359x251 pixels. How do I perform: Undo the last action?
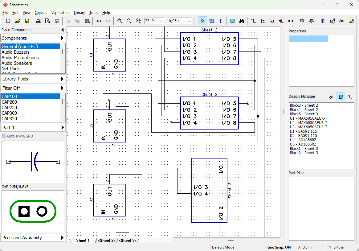(99, 21)
